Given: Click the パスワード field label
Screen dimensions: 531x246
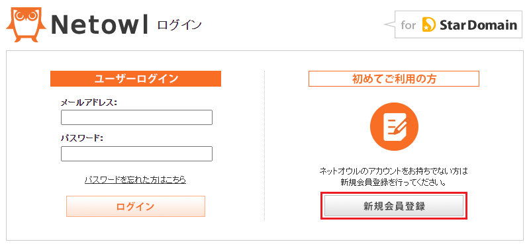Looking at the screenshot, I should (81, 138).
